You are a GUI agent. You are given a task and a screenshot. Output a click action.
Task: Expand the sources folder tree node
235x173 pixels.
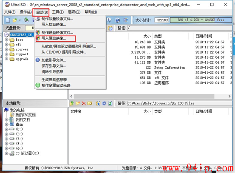click(6, 49)
